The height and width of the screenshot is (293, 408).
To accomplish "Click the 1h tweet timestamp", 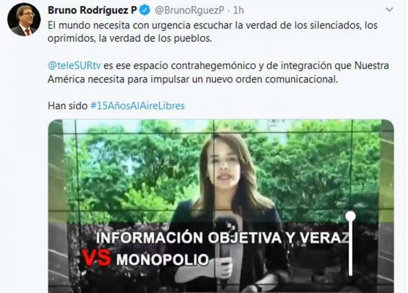I will point(238,10).
